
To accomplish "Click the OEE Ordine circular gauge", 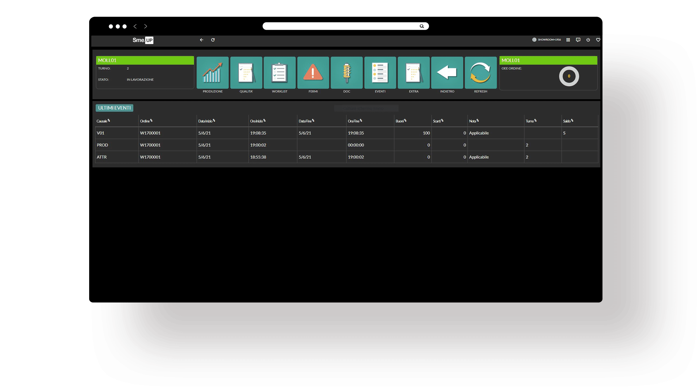I will 569,76.
